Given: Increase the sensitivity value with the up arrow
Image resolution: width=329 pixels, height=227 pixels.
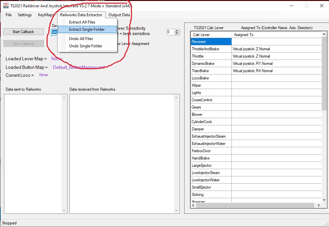Looking at the screenshot, I should pos(177,30).
